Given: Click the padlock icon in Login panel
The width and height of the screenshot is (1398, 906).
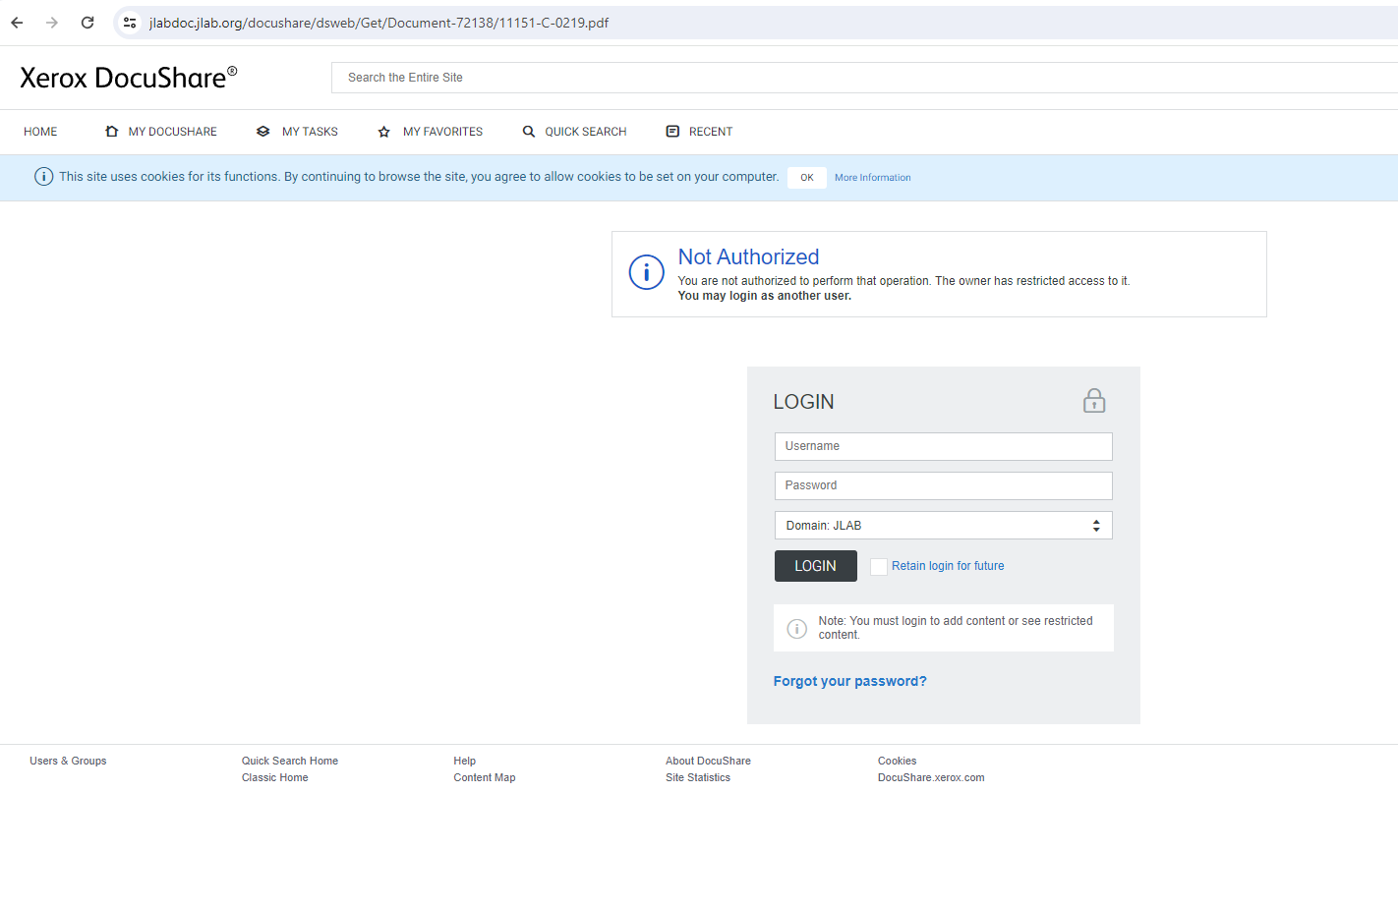Looking at the screenshot, I should pos(1093,401).
